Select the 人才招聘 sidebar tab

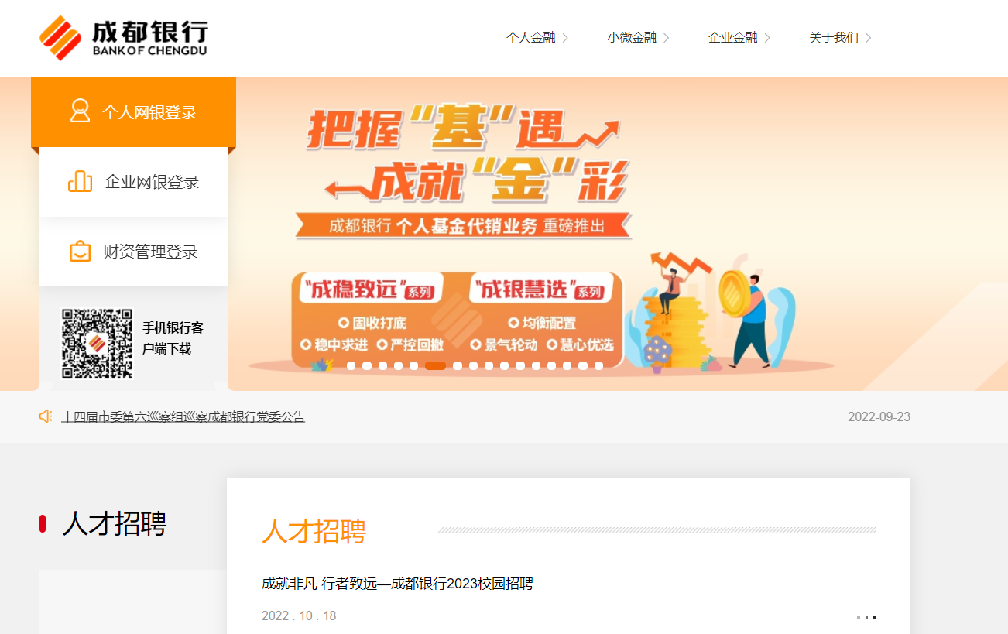pyautogui.click(x=115, y=524)
